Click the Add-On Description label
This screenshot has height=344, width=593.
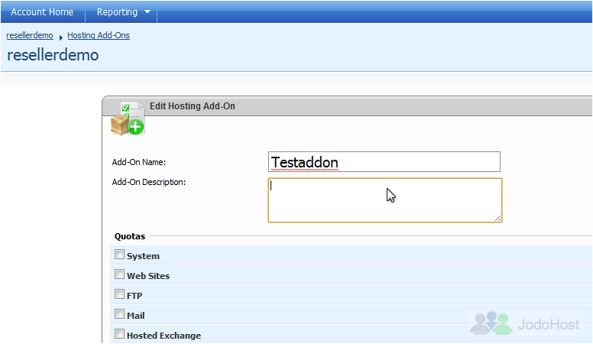click(148, 183)
